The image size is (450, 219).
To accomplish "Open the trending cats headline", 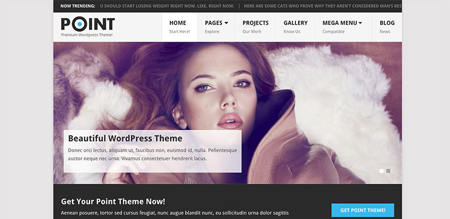I will (x=322, y=6).
